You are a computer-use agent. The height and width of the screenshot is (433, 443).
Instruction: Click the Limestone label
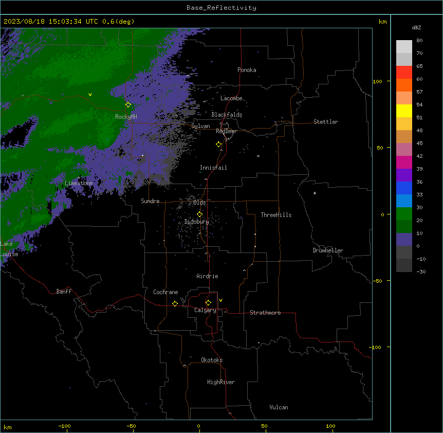[79, 183]
